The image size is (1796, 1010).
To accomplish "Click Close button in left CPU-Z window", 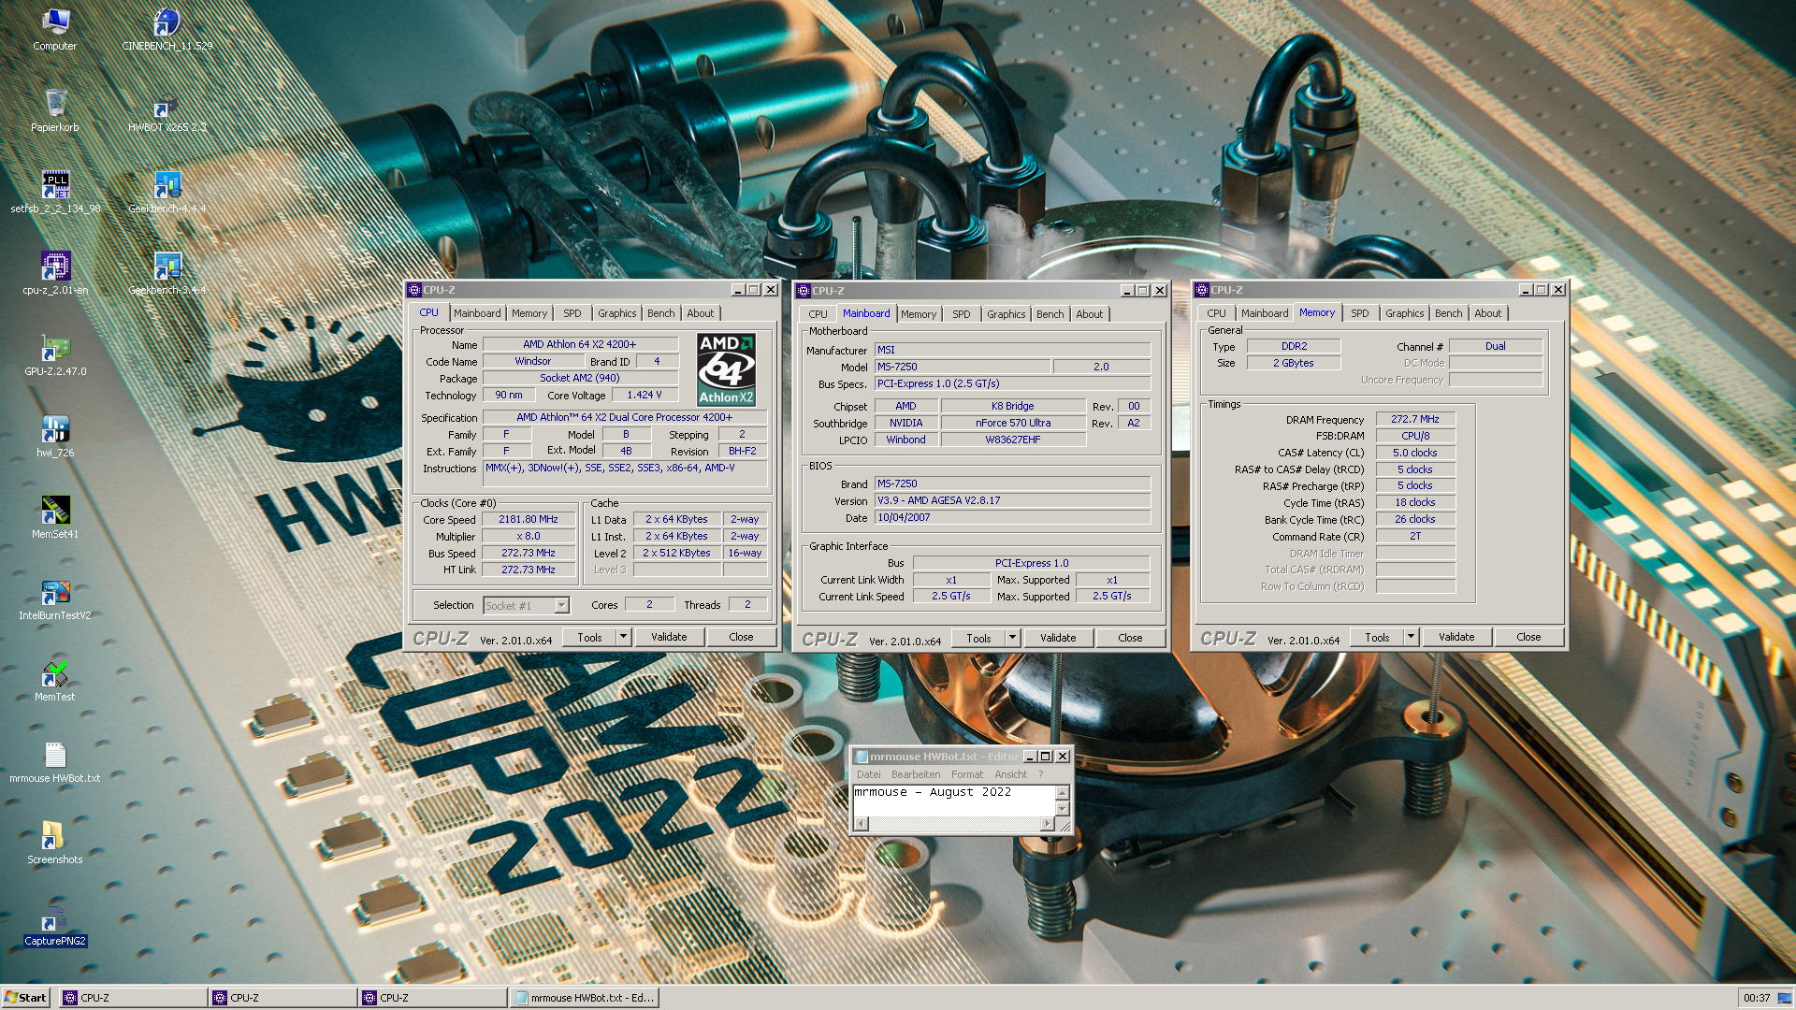I will (741, 637).
